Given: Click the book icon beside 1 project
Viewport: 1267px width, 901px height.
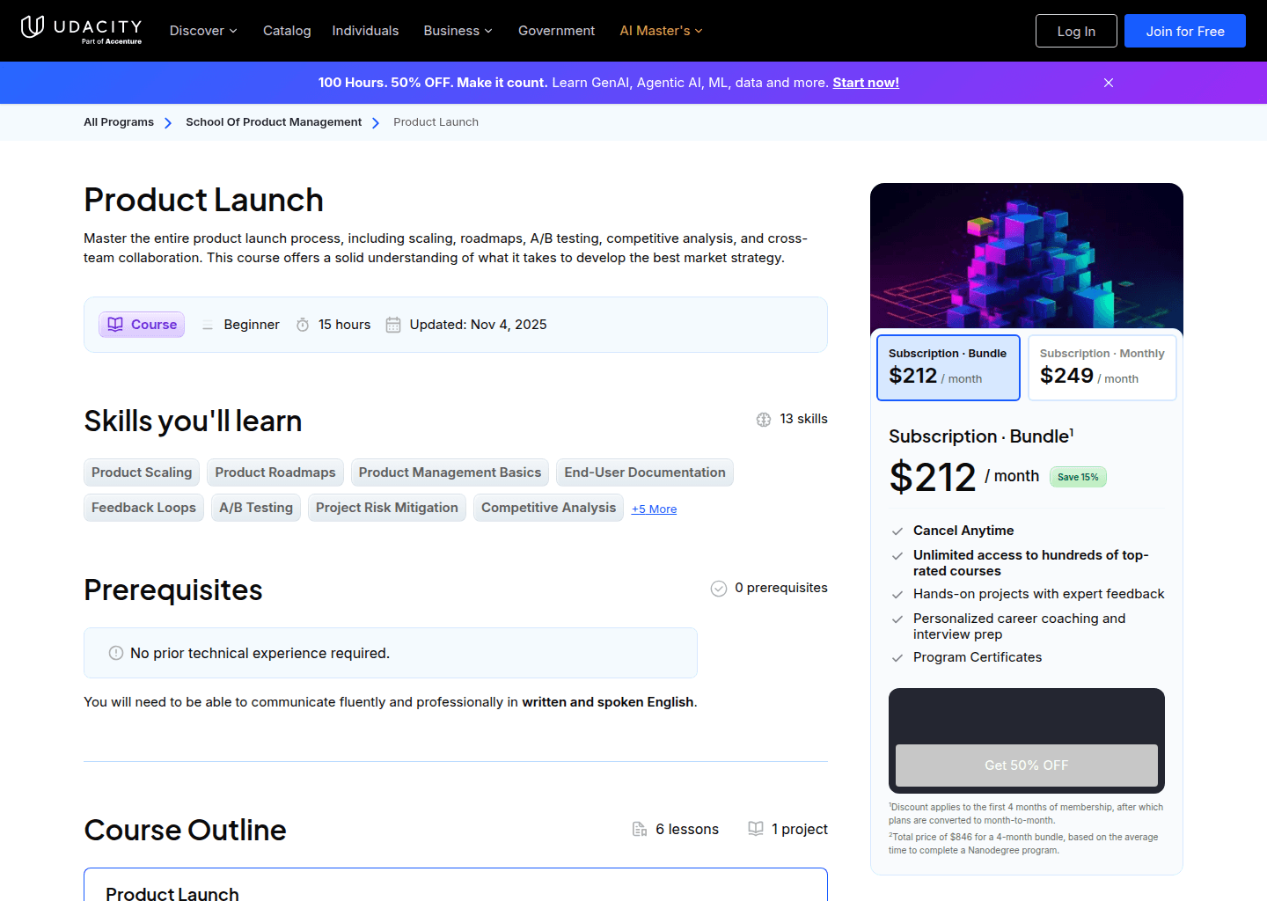Looking at the screenshot, I should [x=755, y=828].
